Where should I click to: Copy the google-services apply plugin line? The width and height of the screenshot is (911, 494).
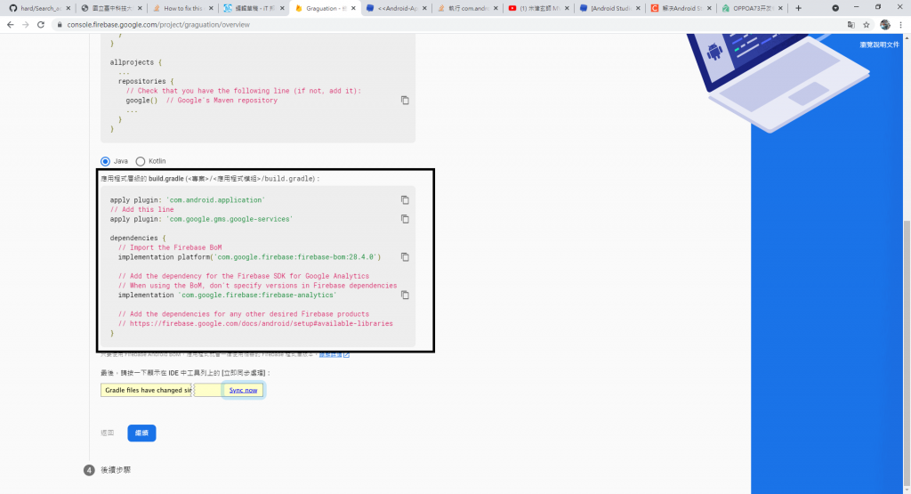point(405,219)
